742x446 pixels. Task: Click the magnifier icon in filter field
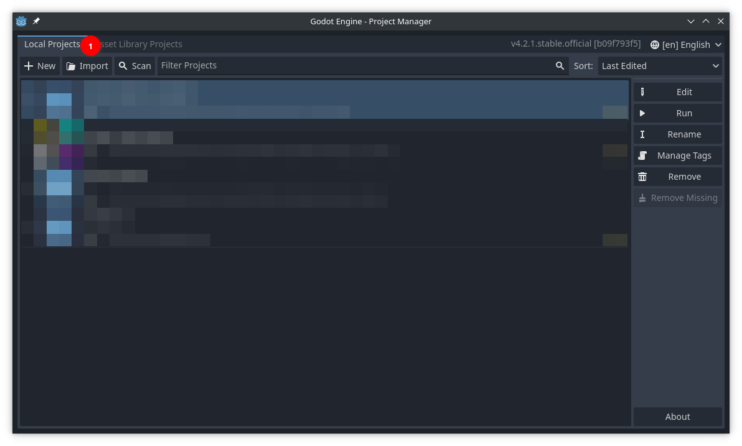pyautogui.click(x=560, y=66)
